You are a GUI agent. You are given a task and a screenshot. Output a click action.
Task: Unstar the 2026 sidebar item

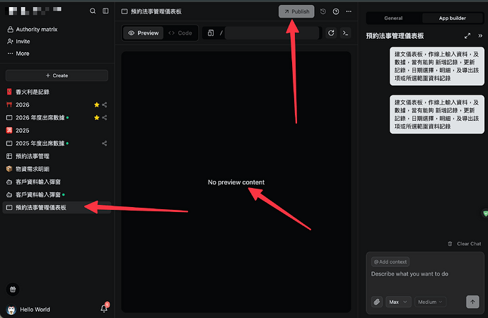[97, 105]
